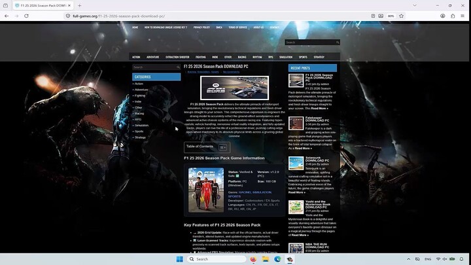This screenshot has width=471, height=265.
Task: Open the notifications bell icon
Action: coord(461,259)
